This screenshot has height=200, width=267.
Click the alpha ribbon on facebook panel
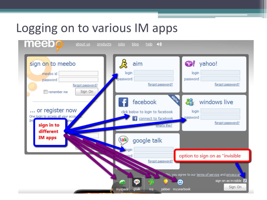point(175,99)
